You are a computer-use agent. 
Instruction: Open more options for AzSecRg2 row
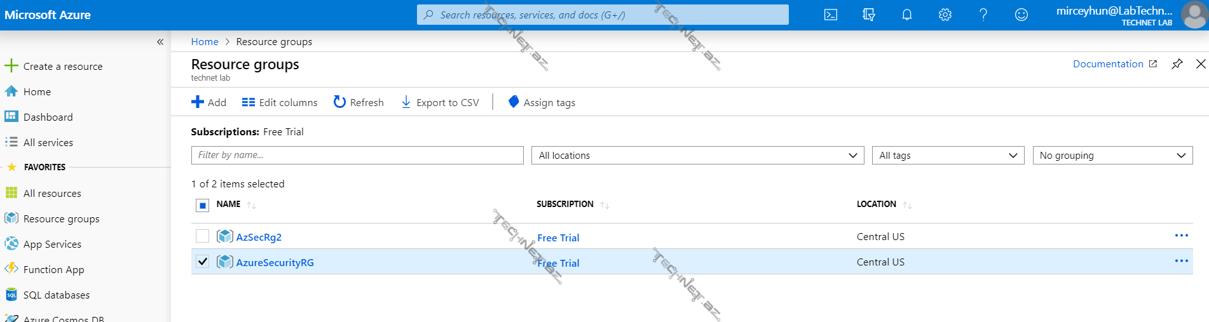click(1182, 236)
